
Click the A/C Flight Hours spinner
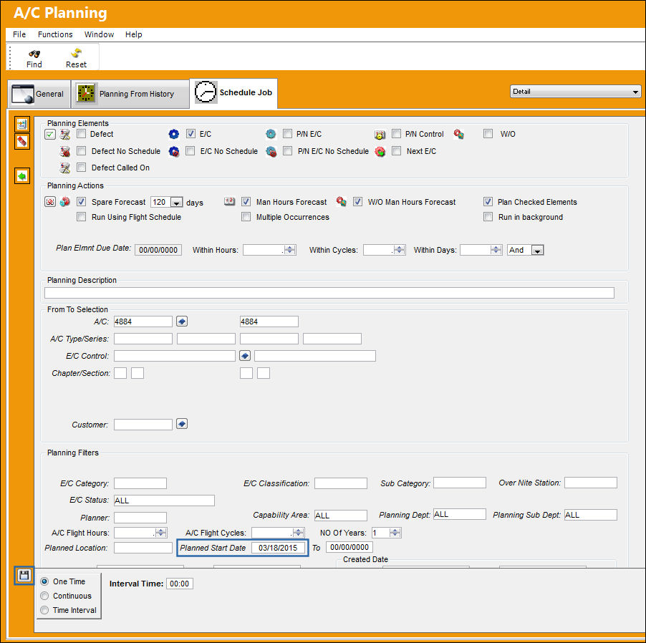tap(160, 533)
